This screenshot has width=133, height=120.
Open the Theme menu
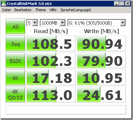(40, 10)
